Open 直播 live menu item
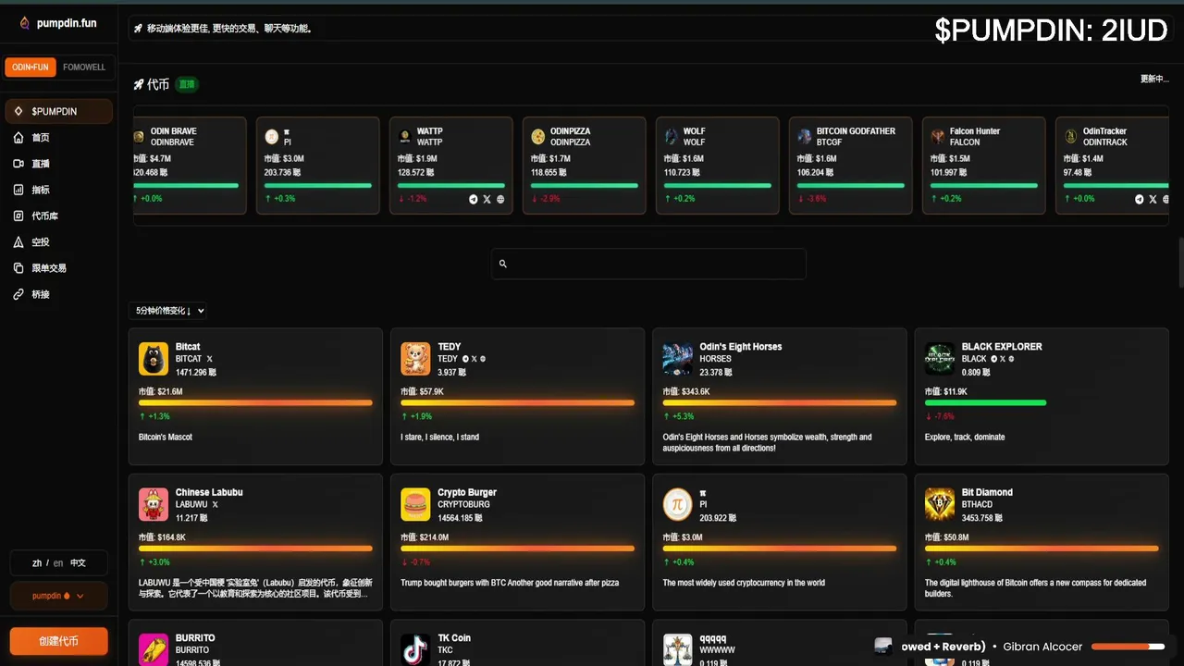1184x666 pixels. (x=59, y=163)
